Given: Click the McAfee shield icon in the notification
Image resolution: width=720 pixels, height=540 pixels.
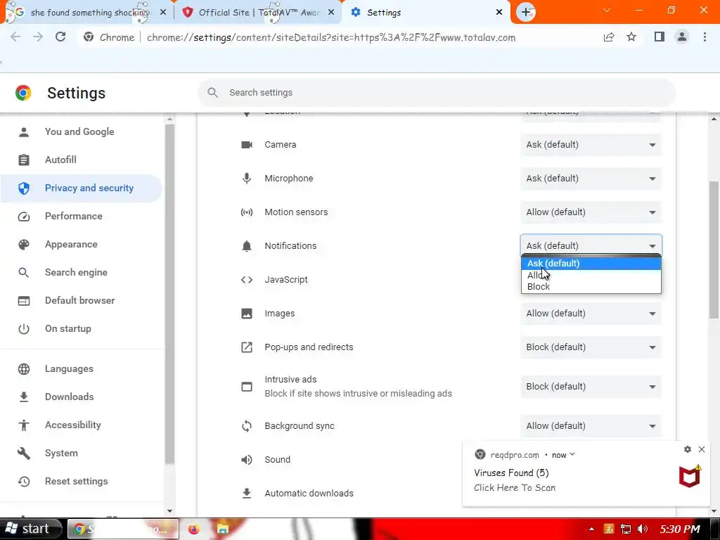Looking at the screenshot, I should [690, 476].
